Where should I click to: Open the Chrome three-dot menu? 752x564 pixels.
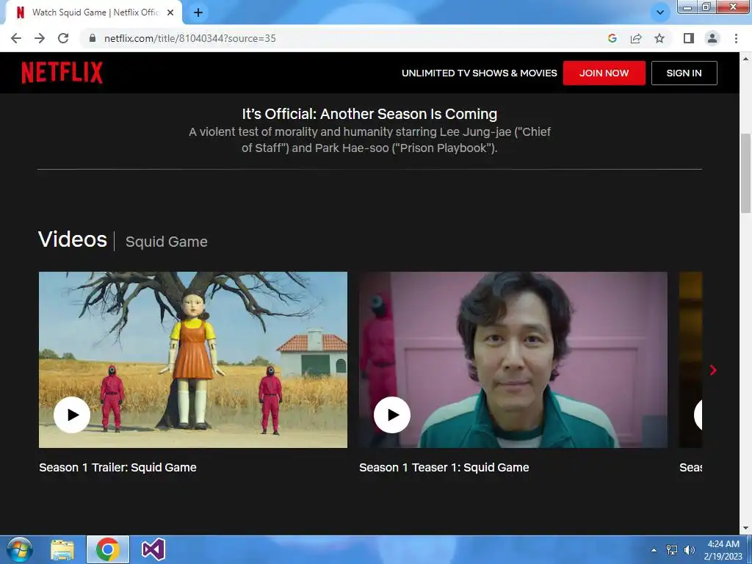pyautogui.click(x=736, y=38)
